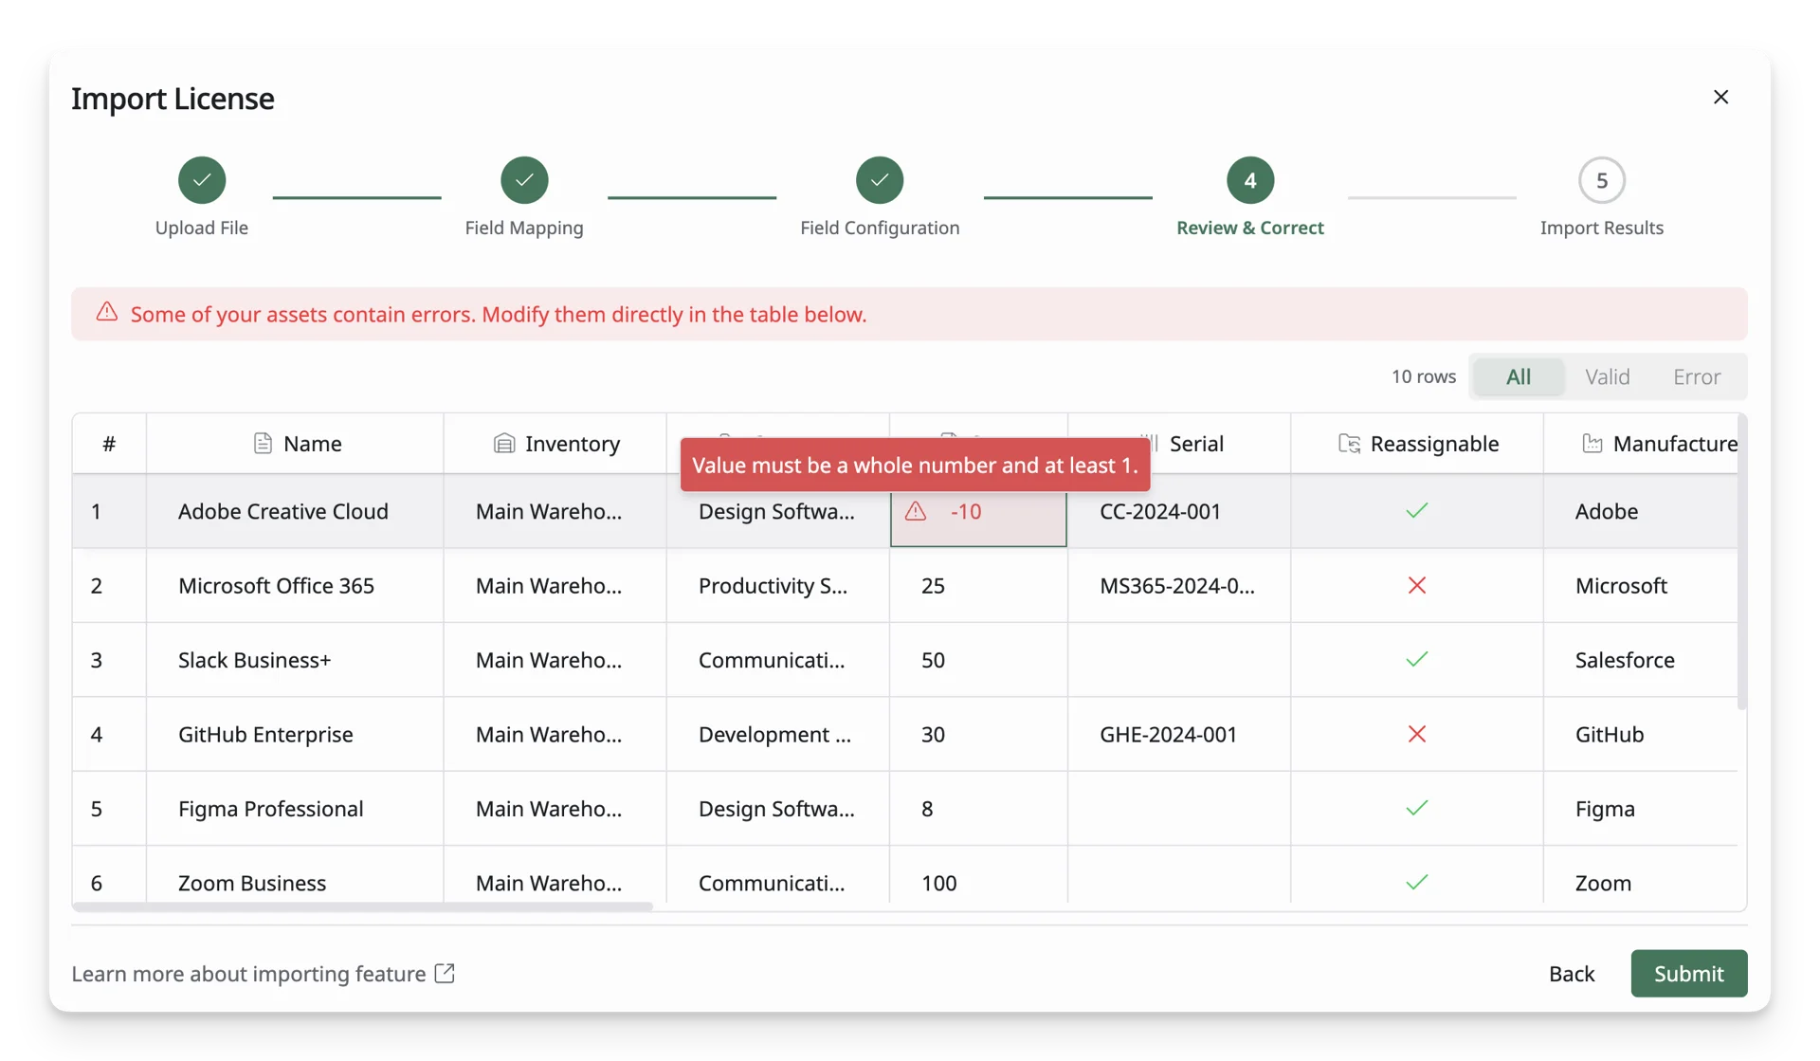Screen dimensions: 1820x1061
Task: Click the Field Mapping step checkmark circle
Action: 524,180
